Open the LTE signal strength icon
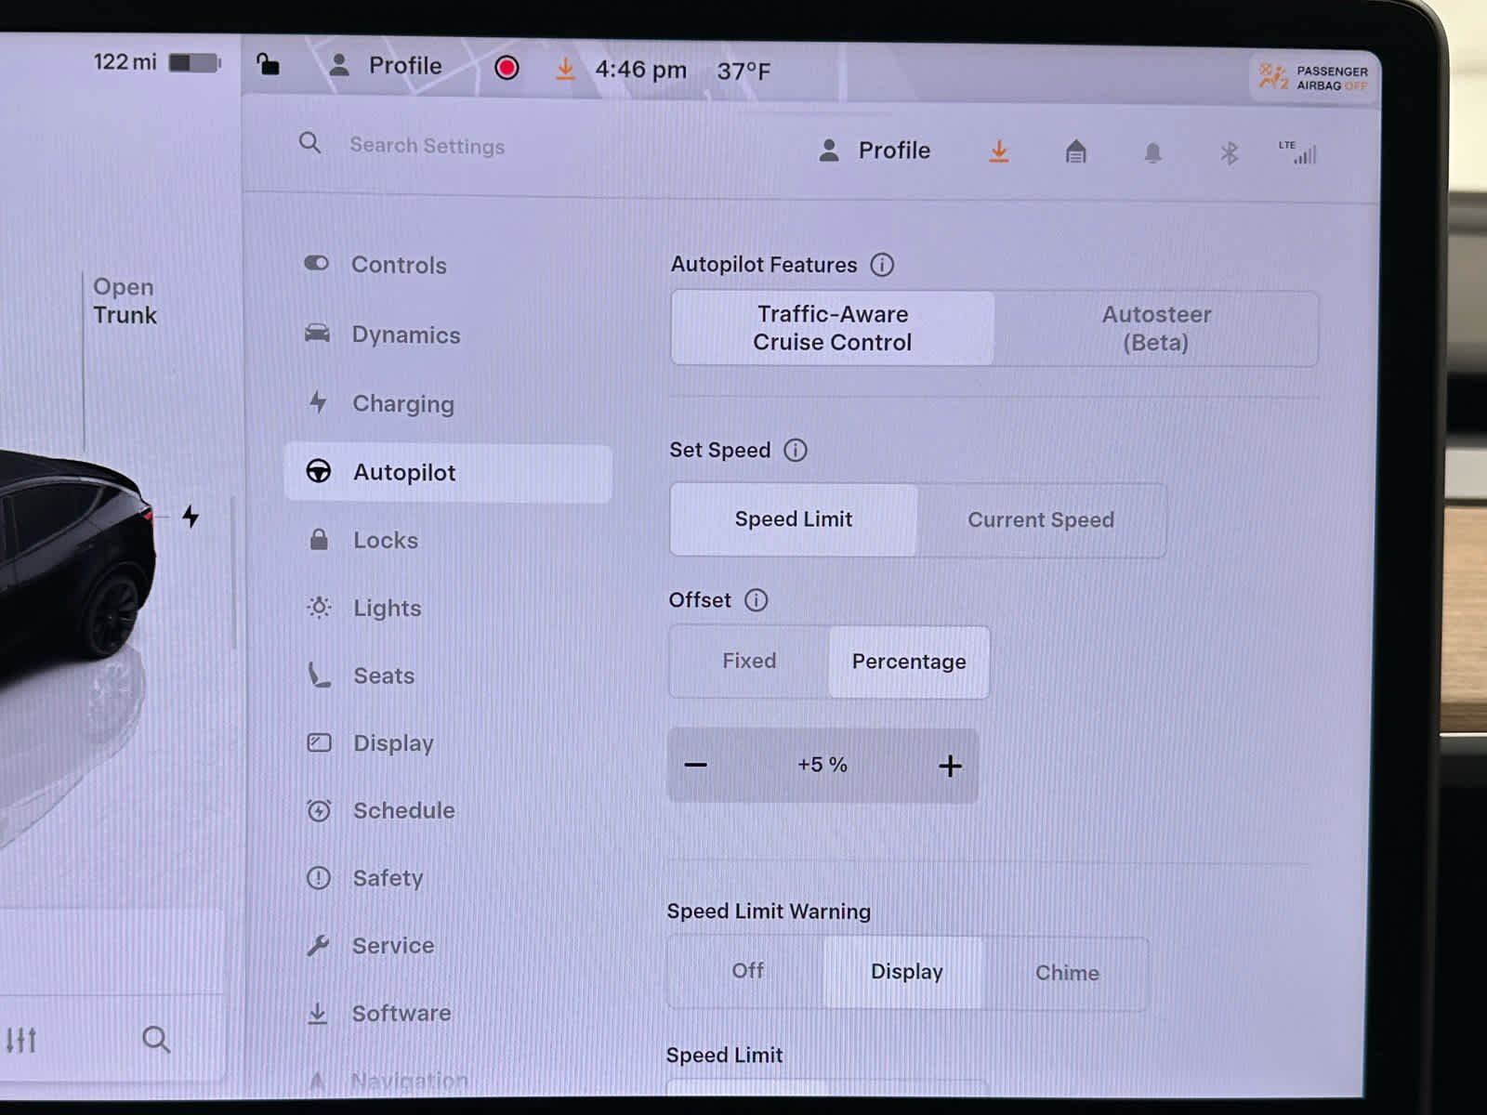Screen dimensions: 1487x1115 (x=1299, y=152)
